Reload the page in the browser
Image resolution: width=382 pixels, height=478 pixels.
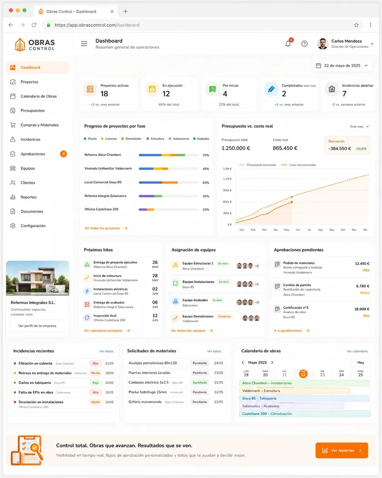pyautogui.click(x=34, y=25)
